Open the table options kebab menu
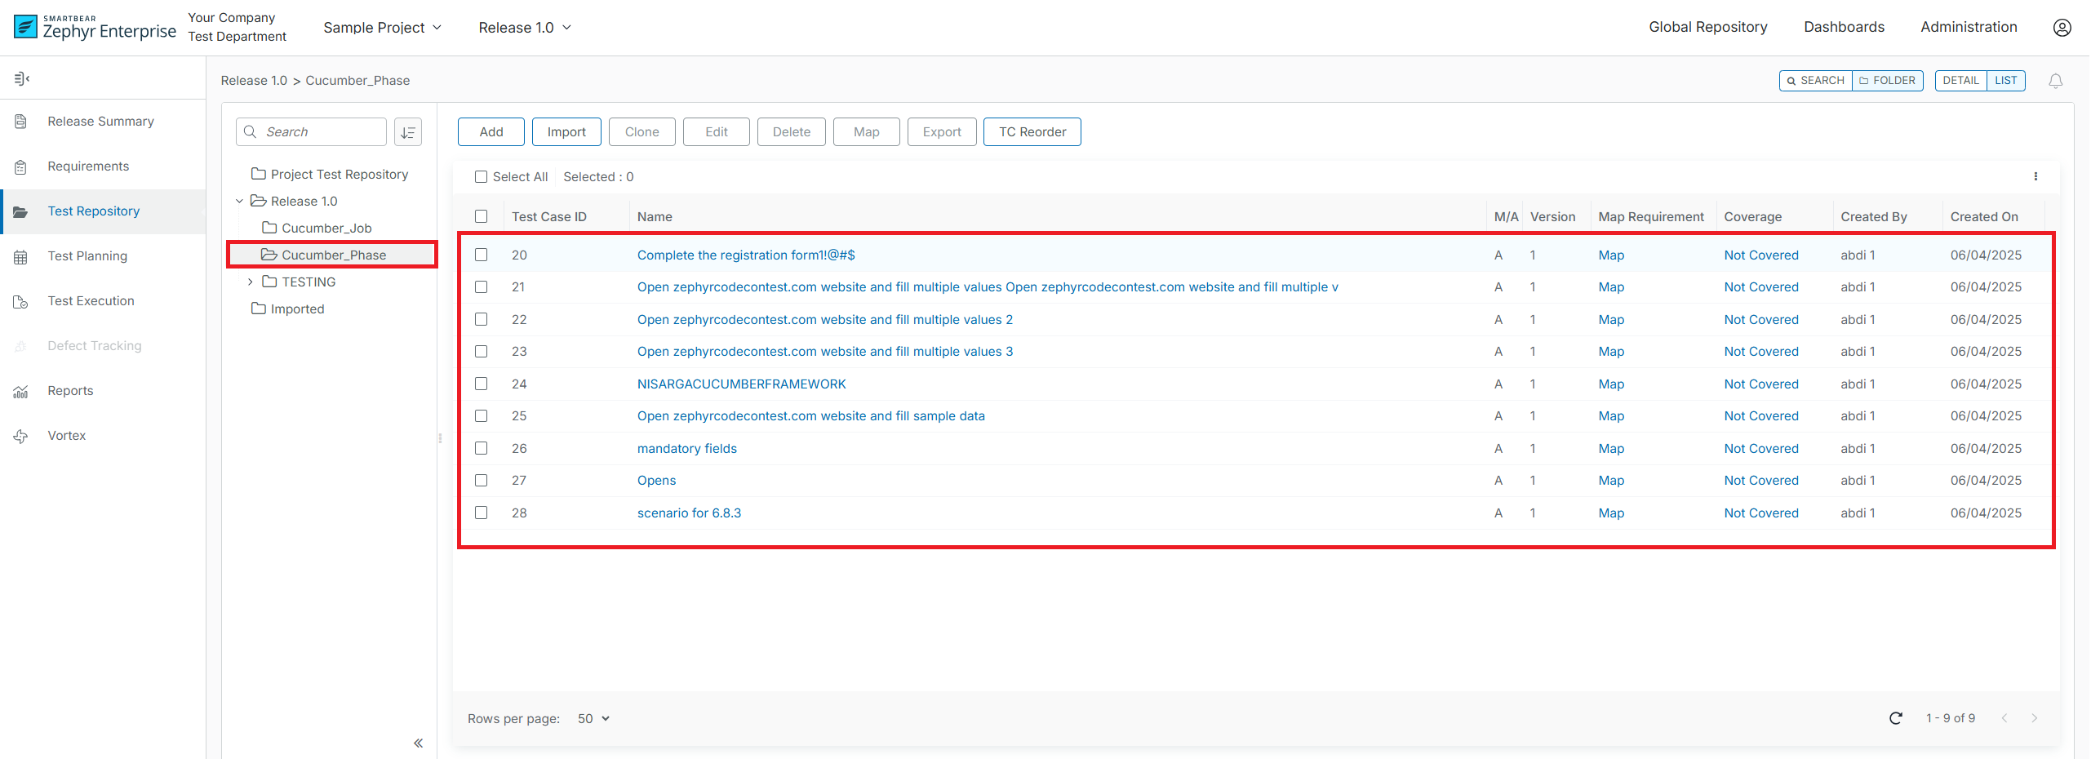Image resolution: width=2091 pixels, height=759 pixels. pos(2036,176)
